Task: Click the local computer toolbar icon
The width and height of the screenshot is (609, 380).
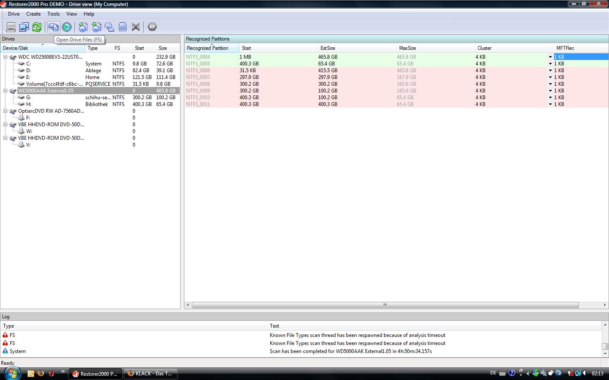Action: pos(11,27)
